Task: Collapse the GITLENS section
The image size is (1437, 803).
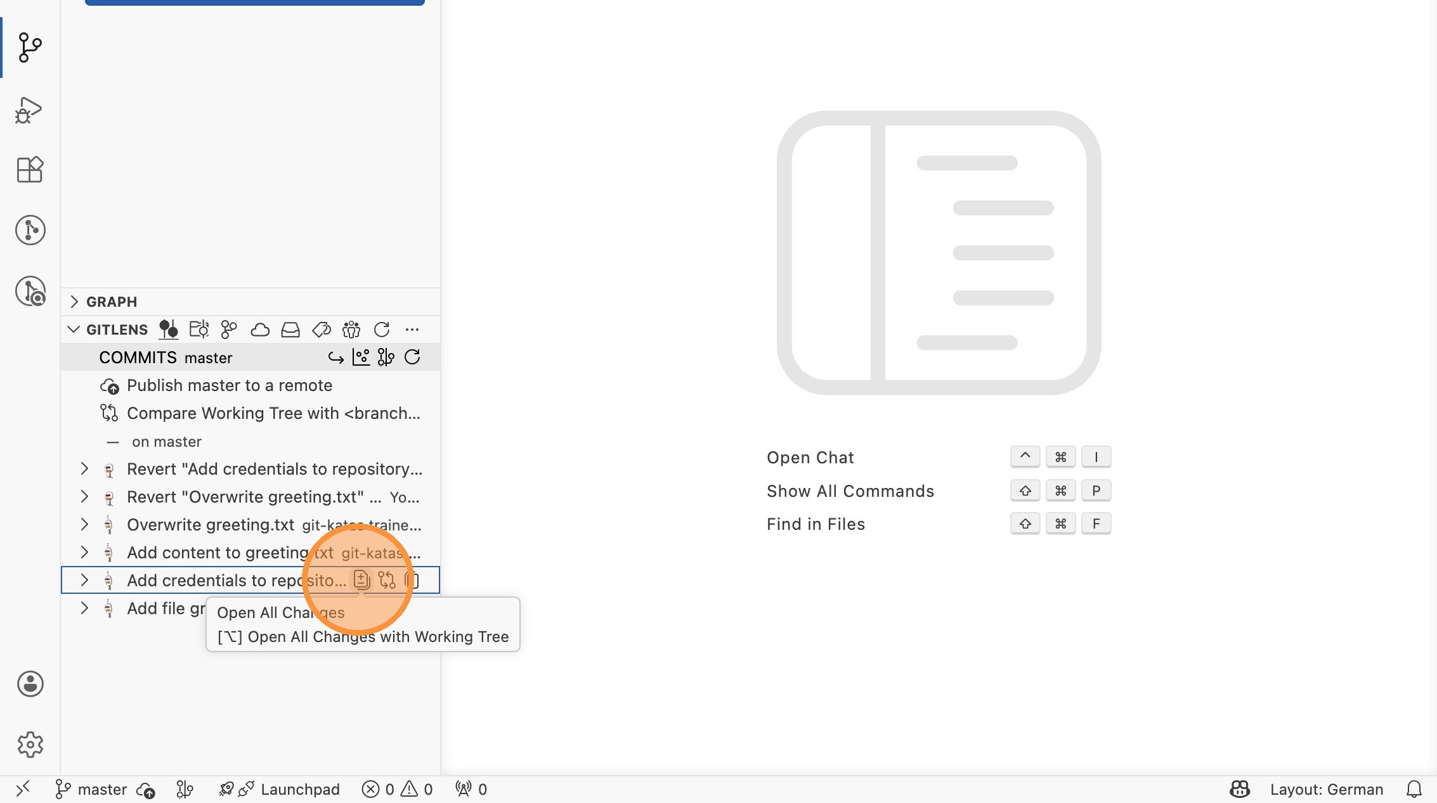Action: point(74,330)
